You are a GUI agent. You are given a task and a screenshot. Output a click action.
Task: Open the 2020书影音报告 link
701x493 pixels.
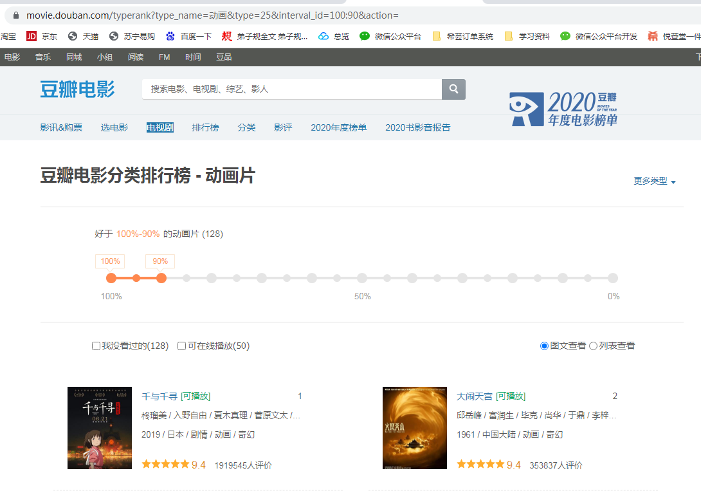point(418,127)
